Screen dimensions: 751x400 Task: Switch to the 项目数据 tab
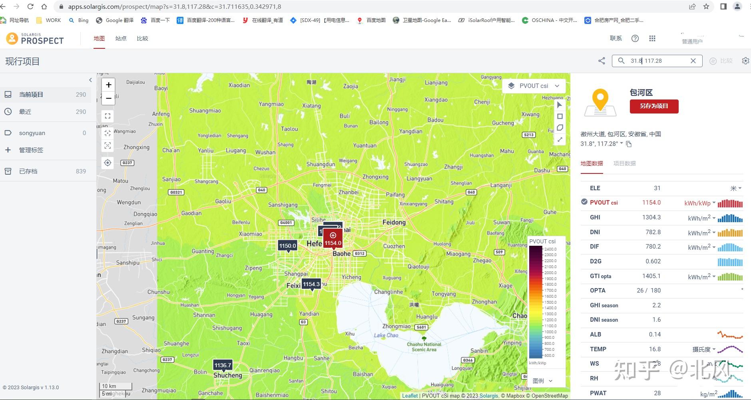(x=626, y=163)
